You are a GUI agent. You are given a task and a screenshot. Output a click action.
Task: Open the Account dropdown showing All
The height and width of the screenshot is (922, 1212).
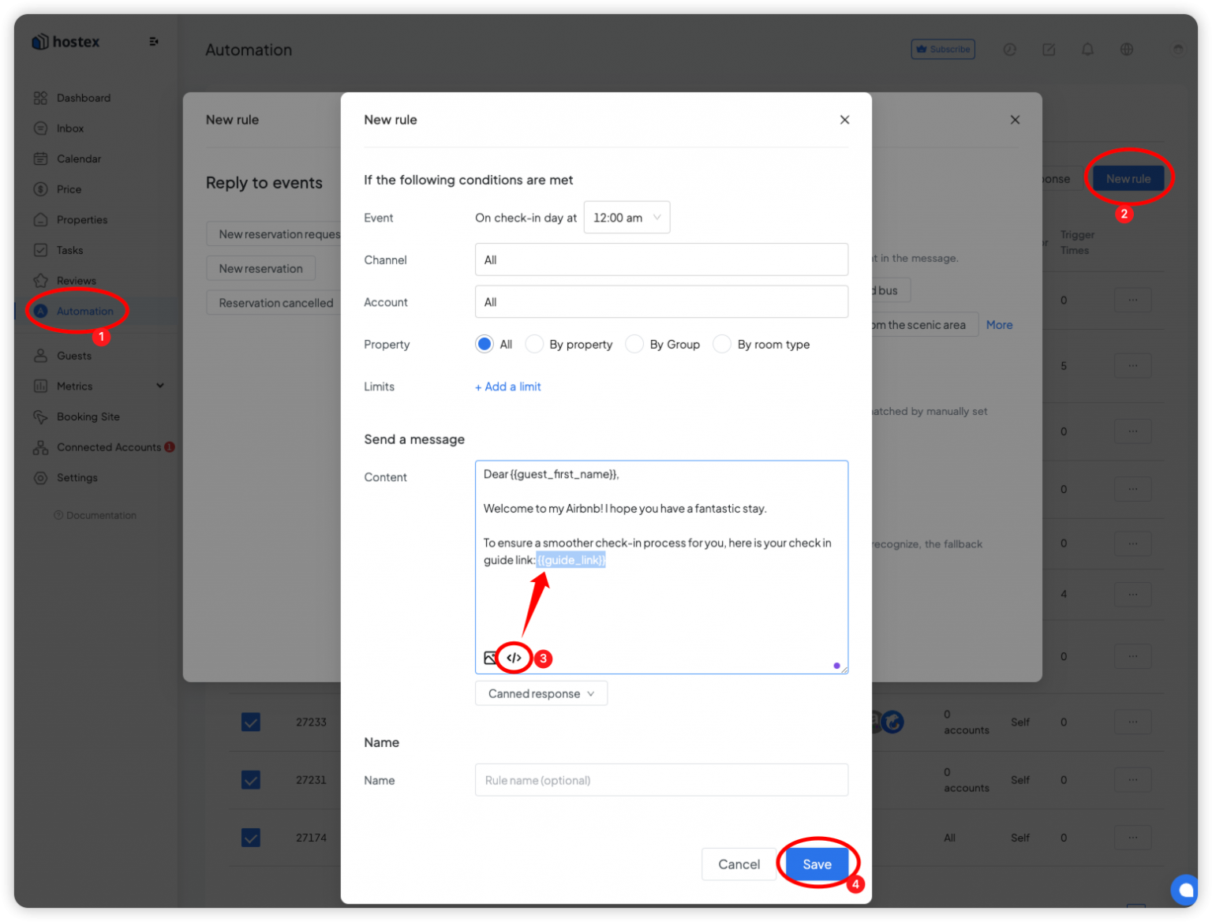[x=661, y=302]
